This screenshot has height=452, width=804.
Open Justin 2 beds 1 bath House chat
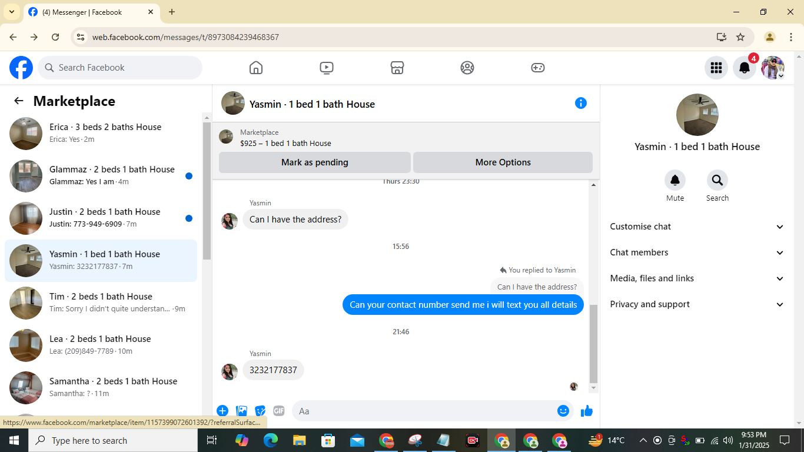point(101,218)
